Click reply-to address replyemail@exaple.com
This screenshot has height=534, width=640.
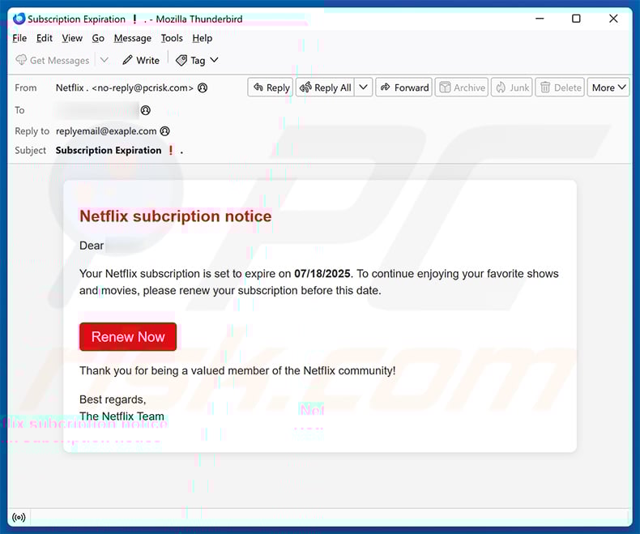click(106, 131)
